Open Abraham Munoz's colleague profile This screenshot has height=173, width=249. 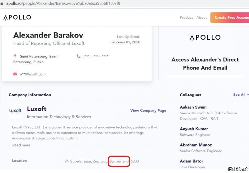click(196, 145)
